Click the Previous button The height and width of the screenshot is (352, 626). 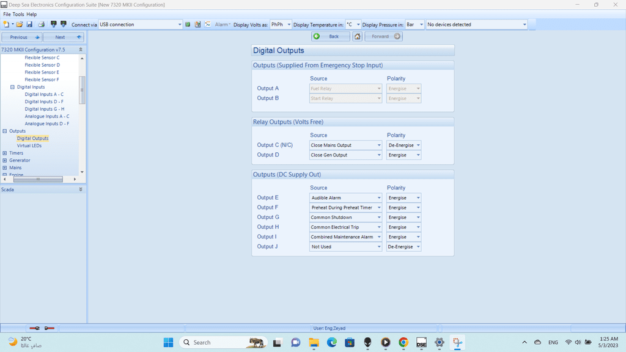[x=22, y=37]
